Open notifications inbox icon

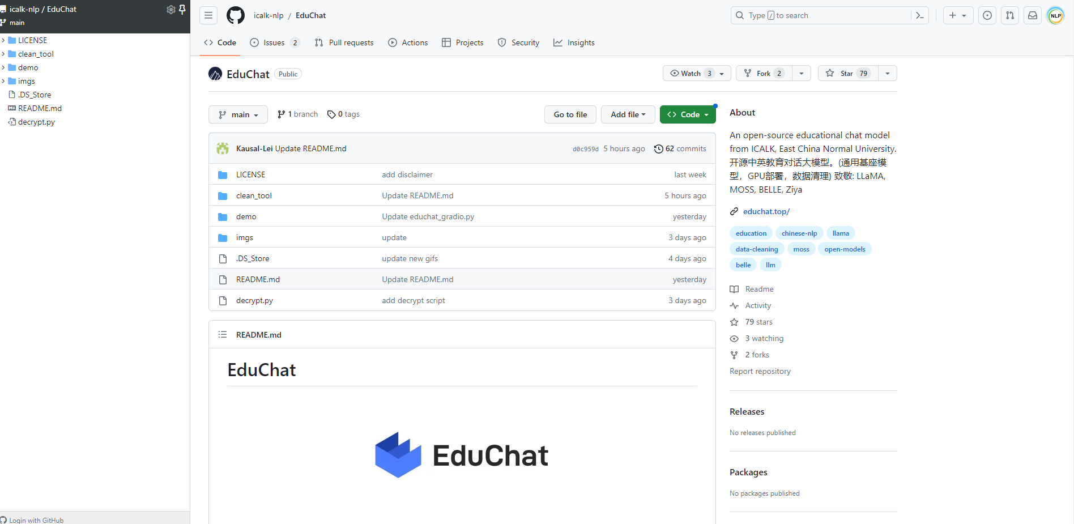pyautogui.click(x=1032, y=15)
